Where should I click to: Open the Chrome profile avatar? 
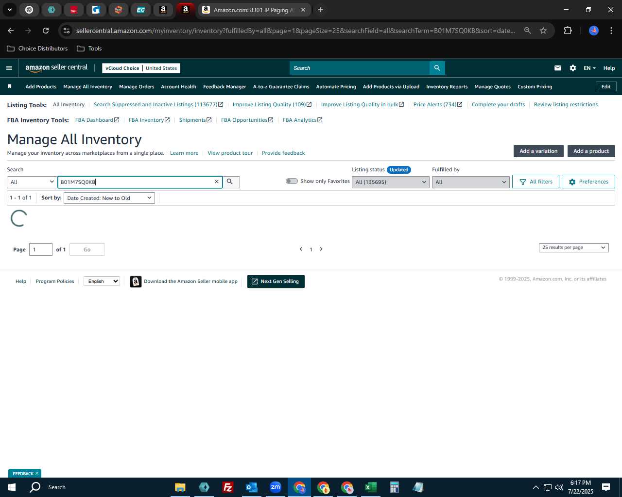(594, 31)
